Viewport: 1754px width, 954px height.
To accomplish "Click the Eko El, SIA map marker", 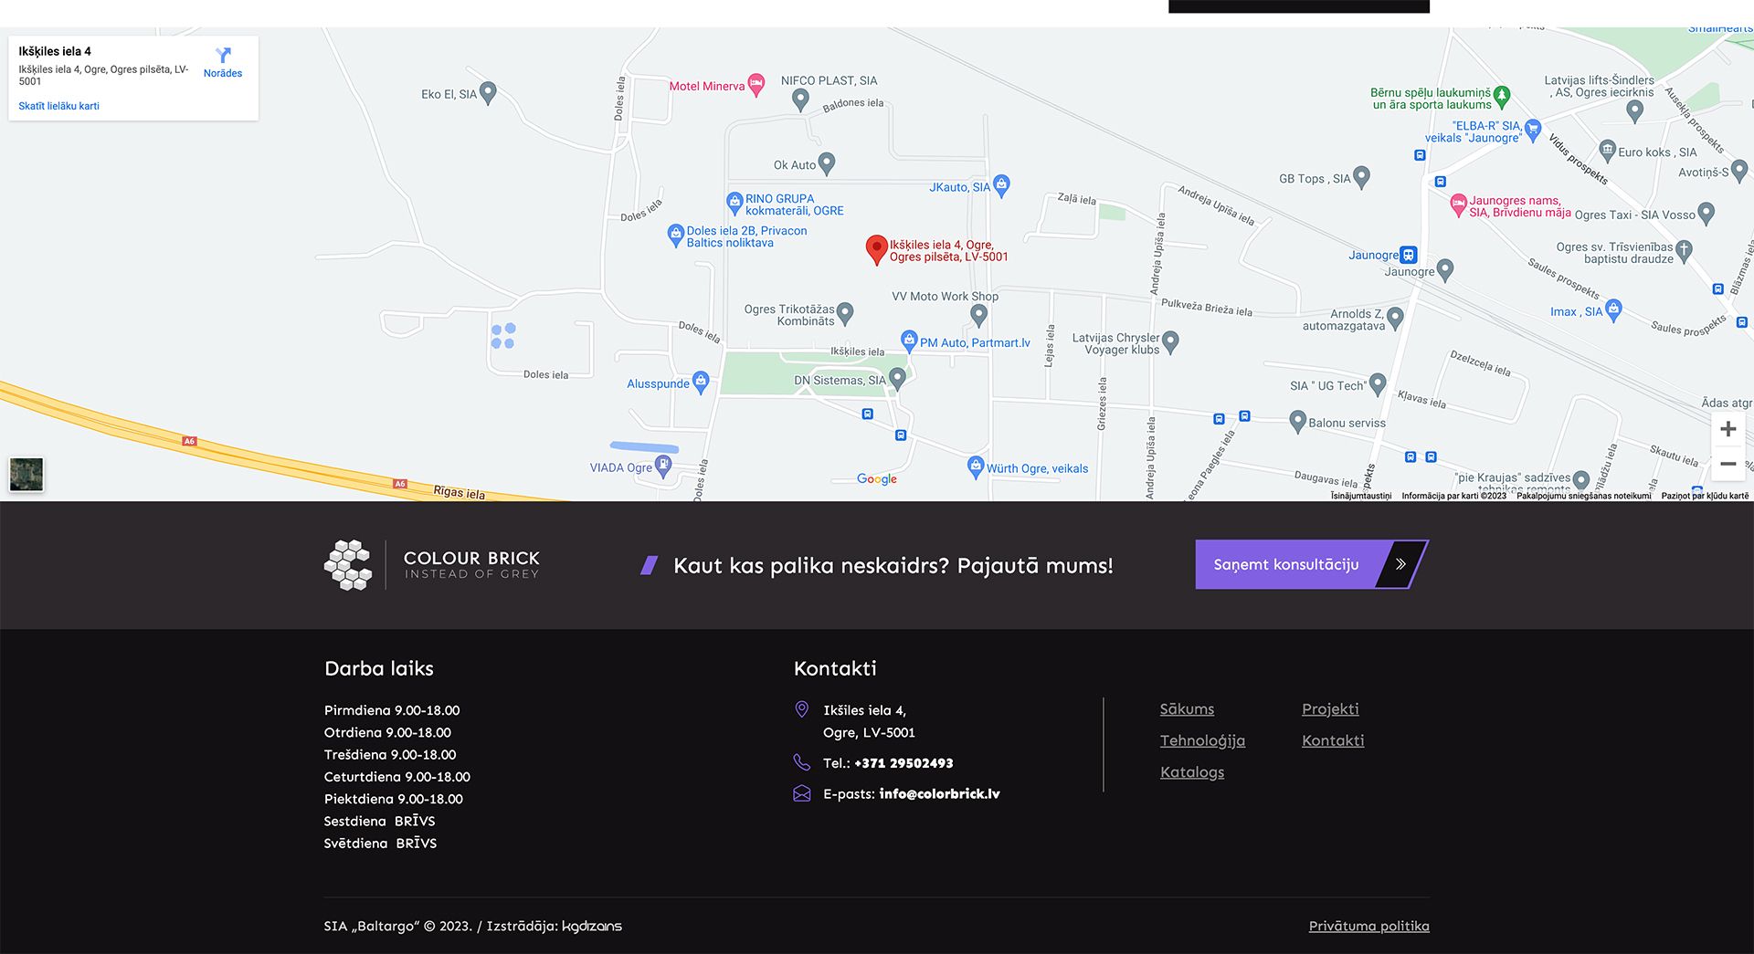I will click(488, 93).
